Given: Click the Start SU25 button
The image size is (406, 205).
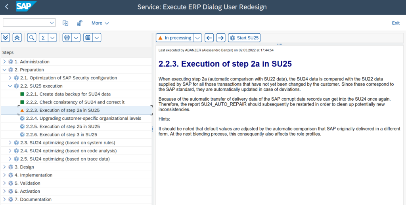Looking at the screenshot, I should click(x=244, y=38).
